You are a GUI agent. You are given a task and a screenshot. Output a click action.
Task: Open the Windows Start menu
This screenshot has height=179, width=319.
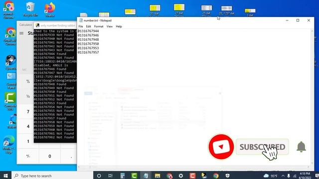click(5, 176)
